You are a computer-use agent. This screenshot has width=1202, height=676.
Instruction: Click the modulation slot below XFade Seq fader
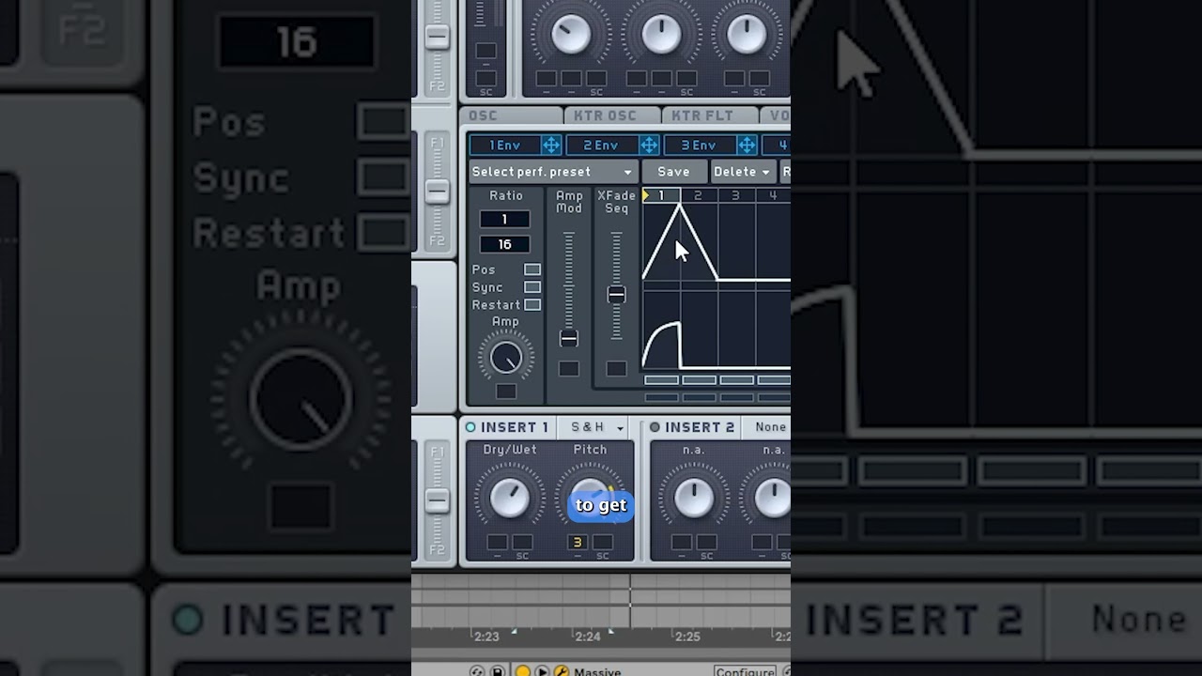[x=616, y=369]
